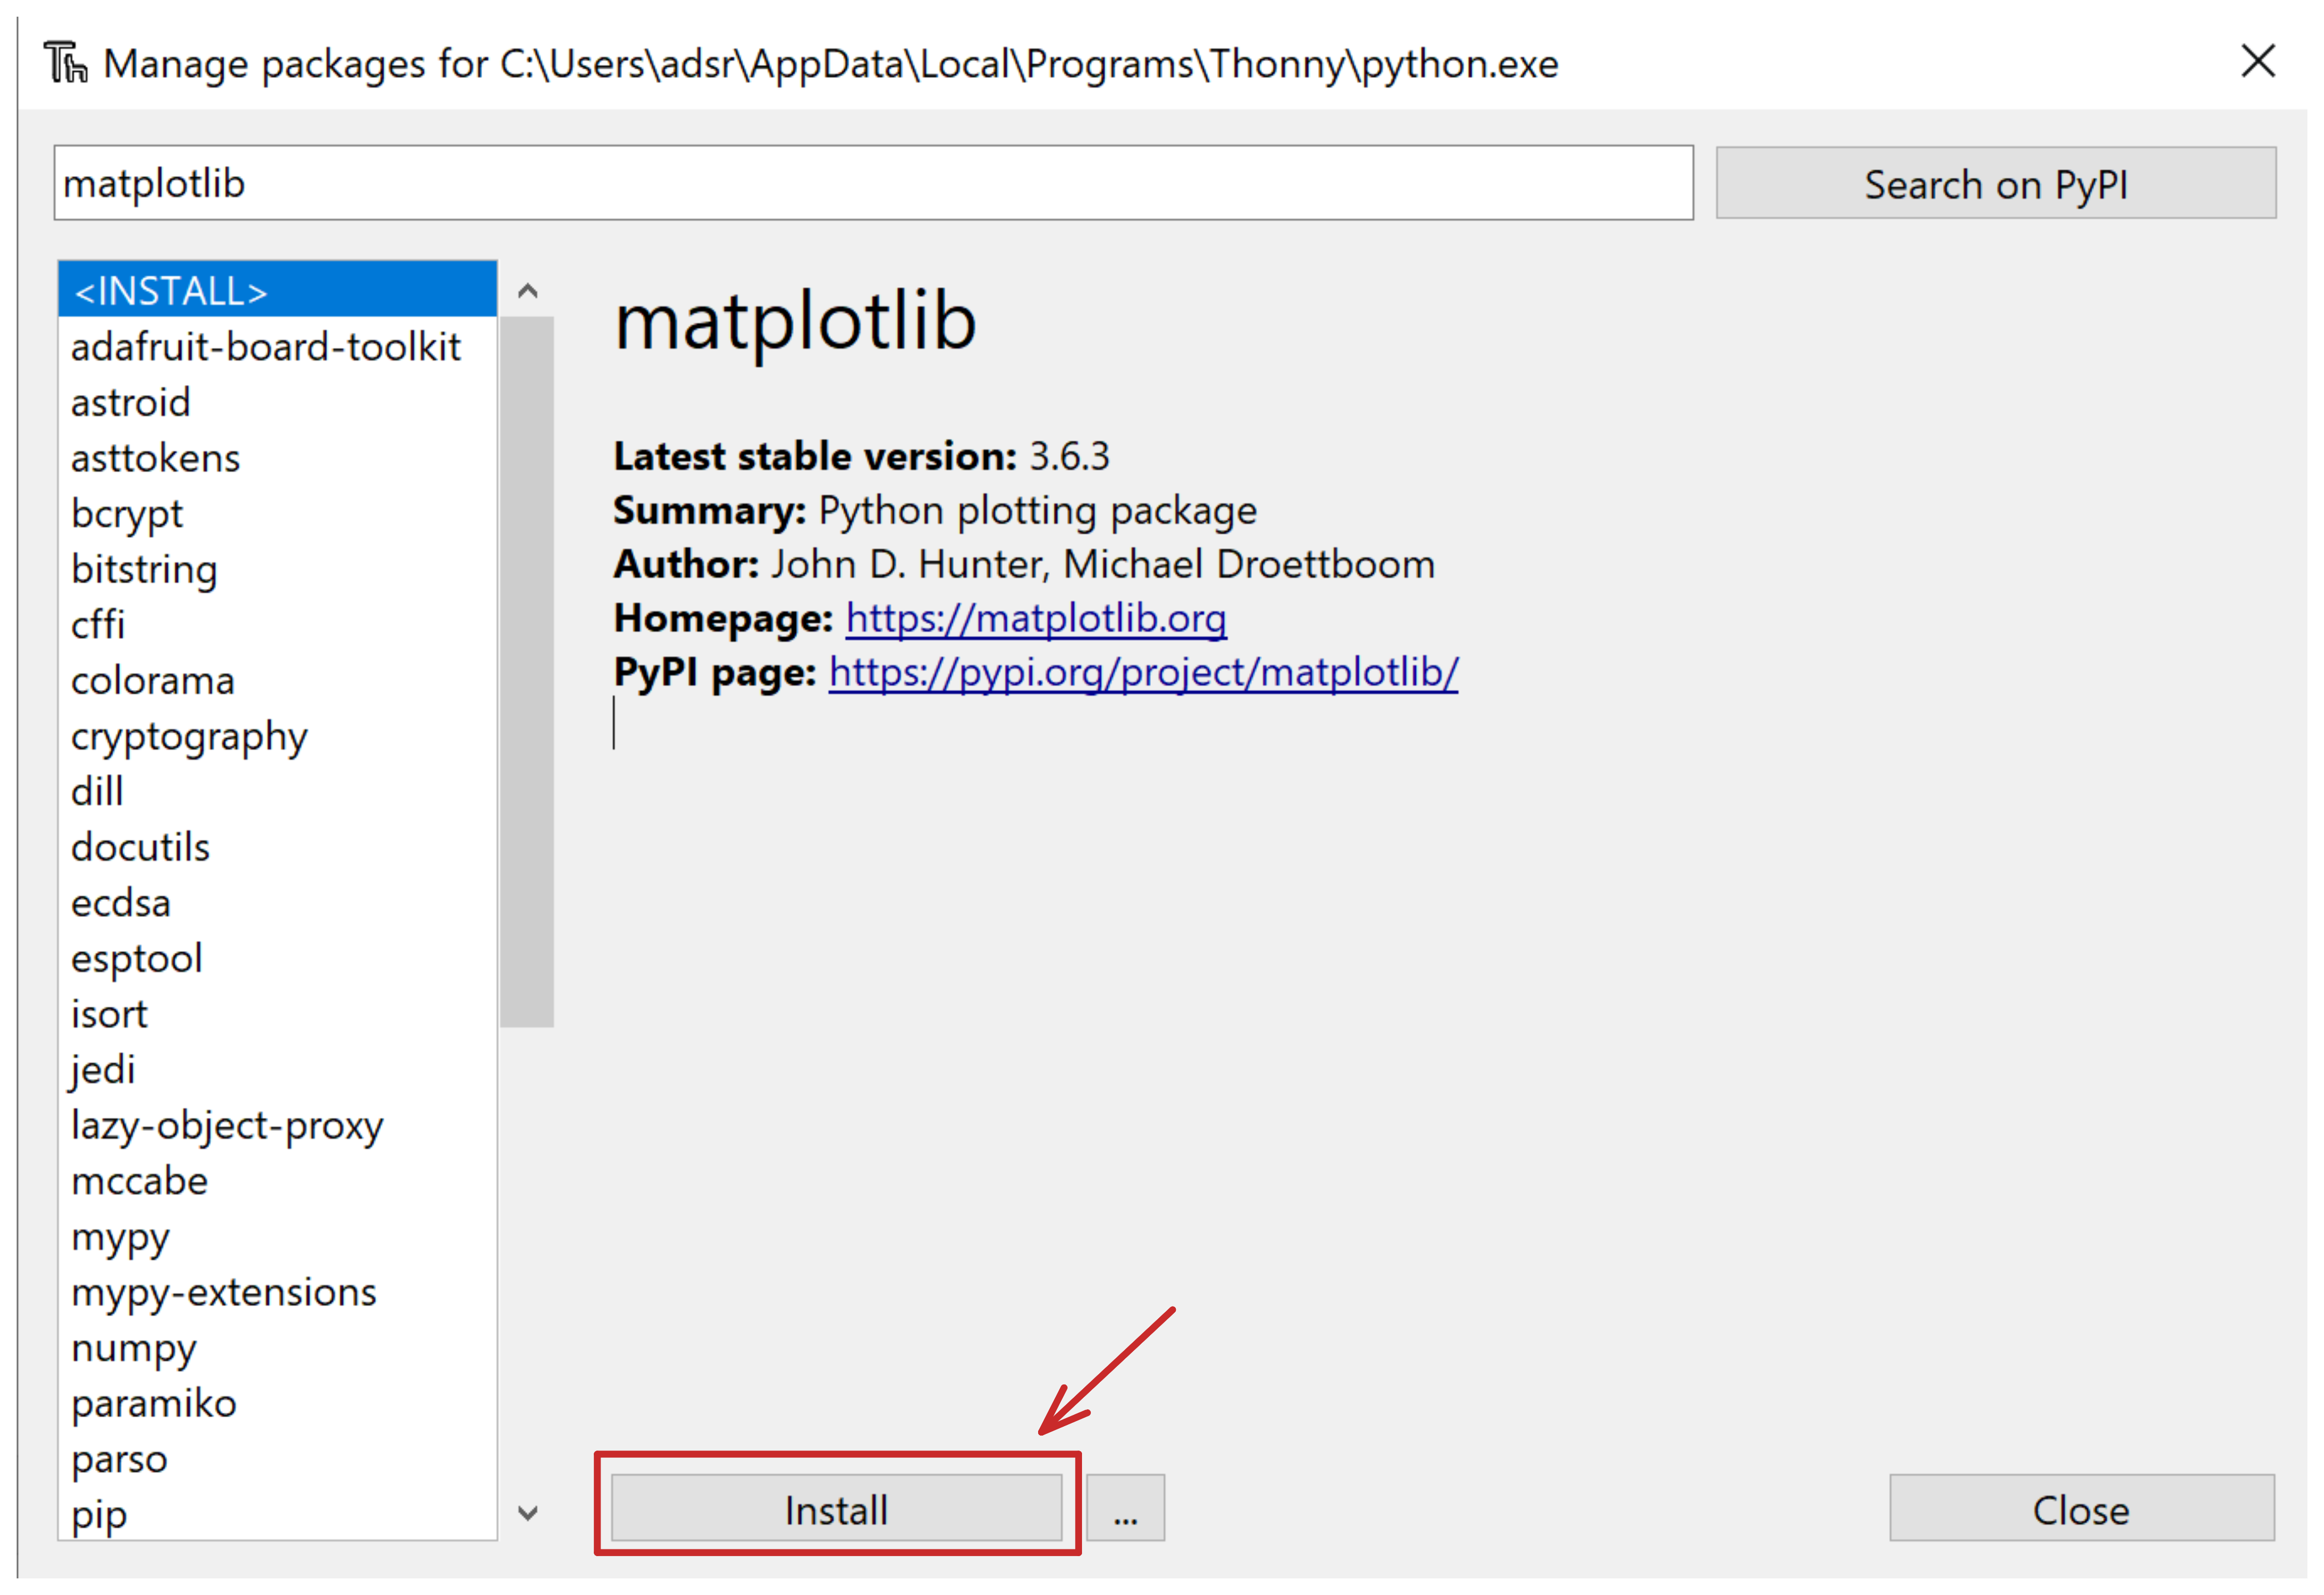Image resolution: width=2324 pixels, height=1595 pixels.
Task: Select the numpy package
Action: pyautogui.click(x=277, y=1348)
